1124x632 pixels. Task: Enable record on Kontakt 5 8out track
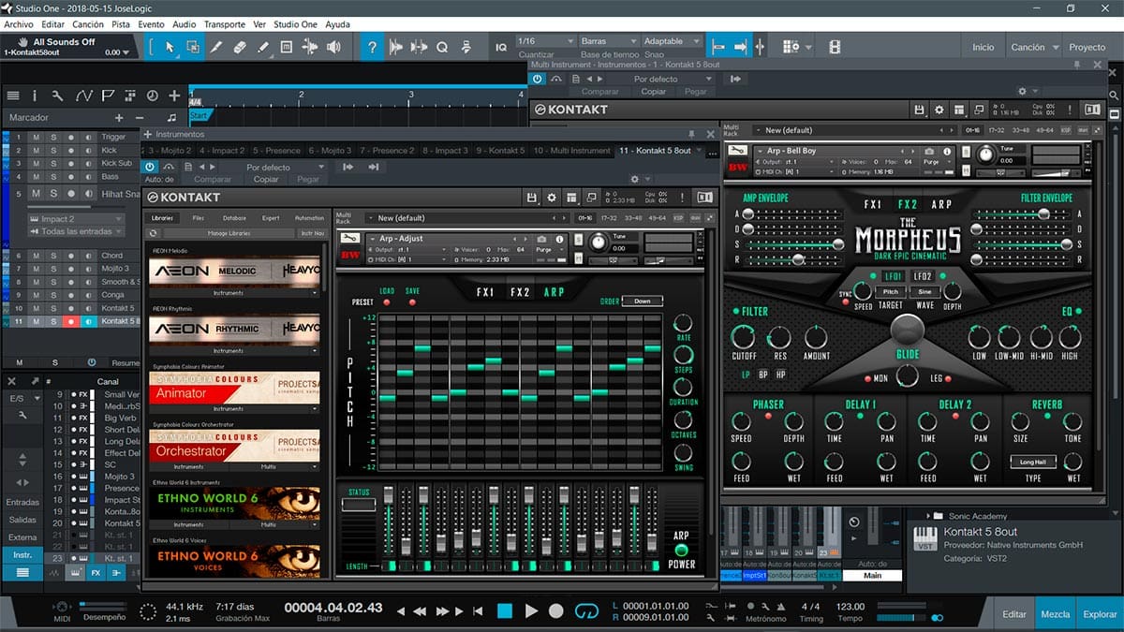pos(71,321)
